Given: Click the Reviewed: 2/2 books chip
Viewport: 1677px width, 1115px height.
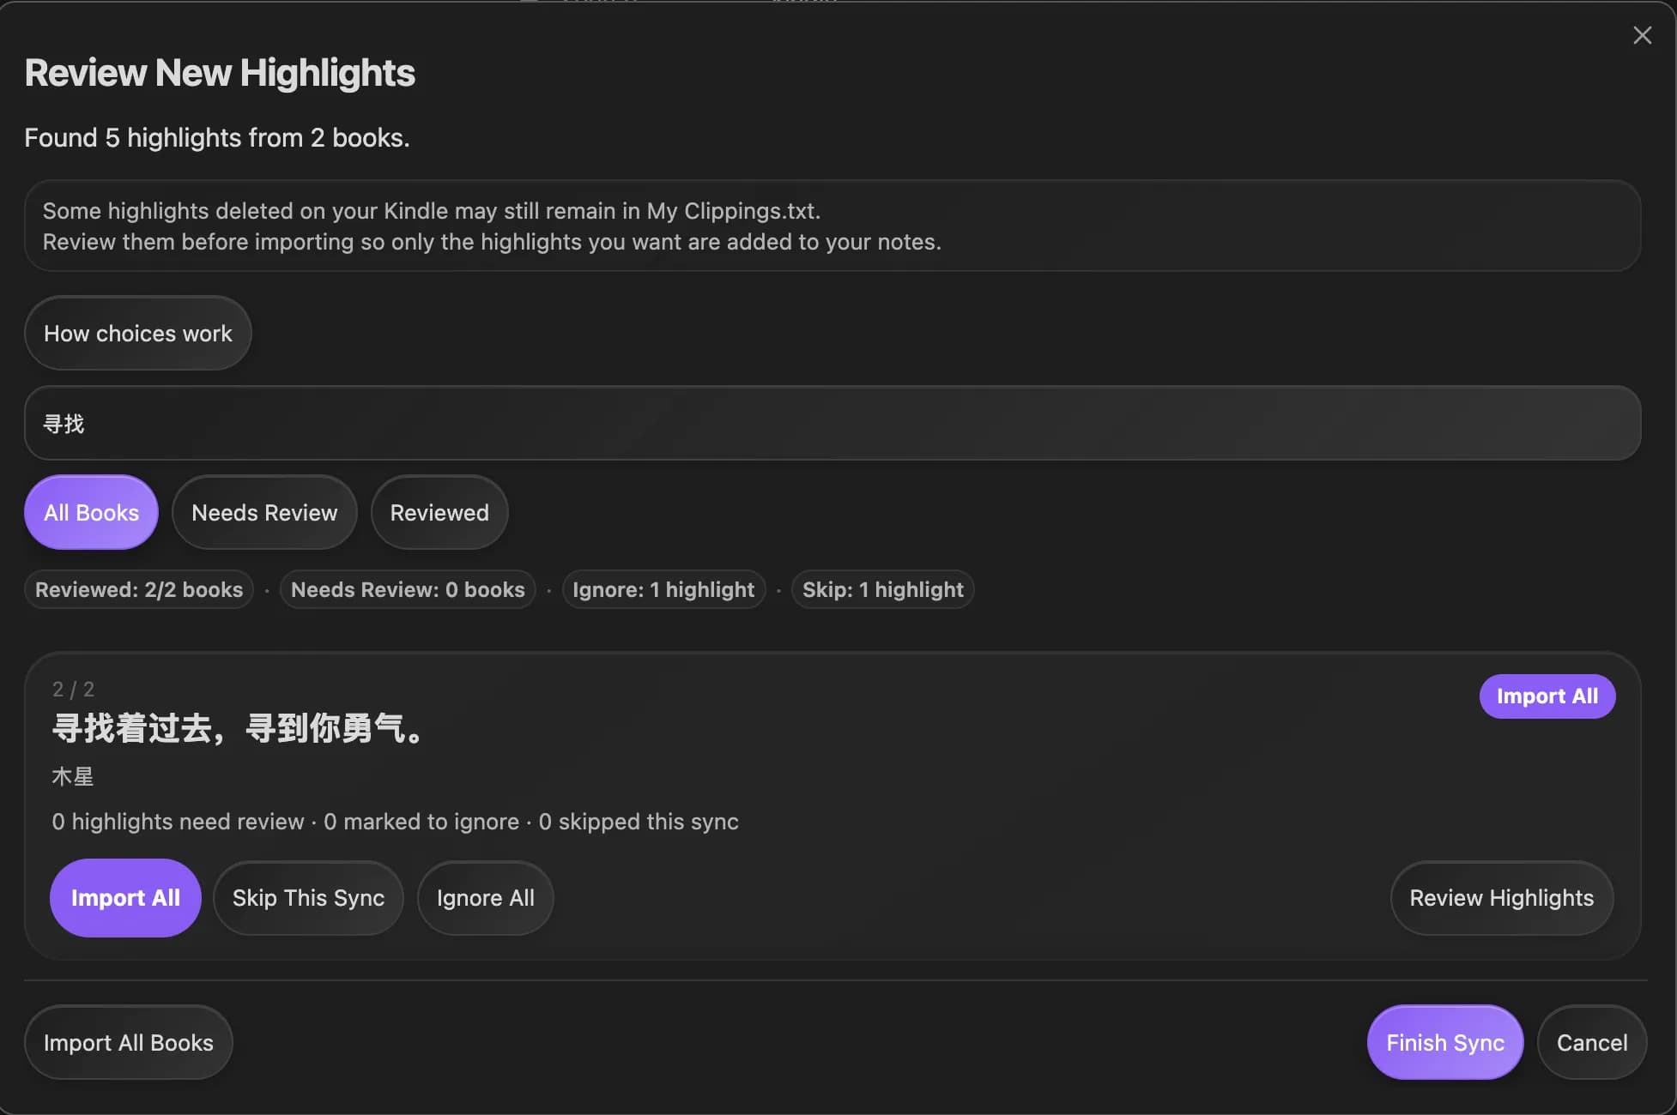Looking at the screenshot, I should [x=139, y=589].
